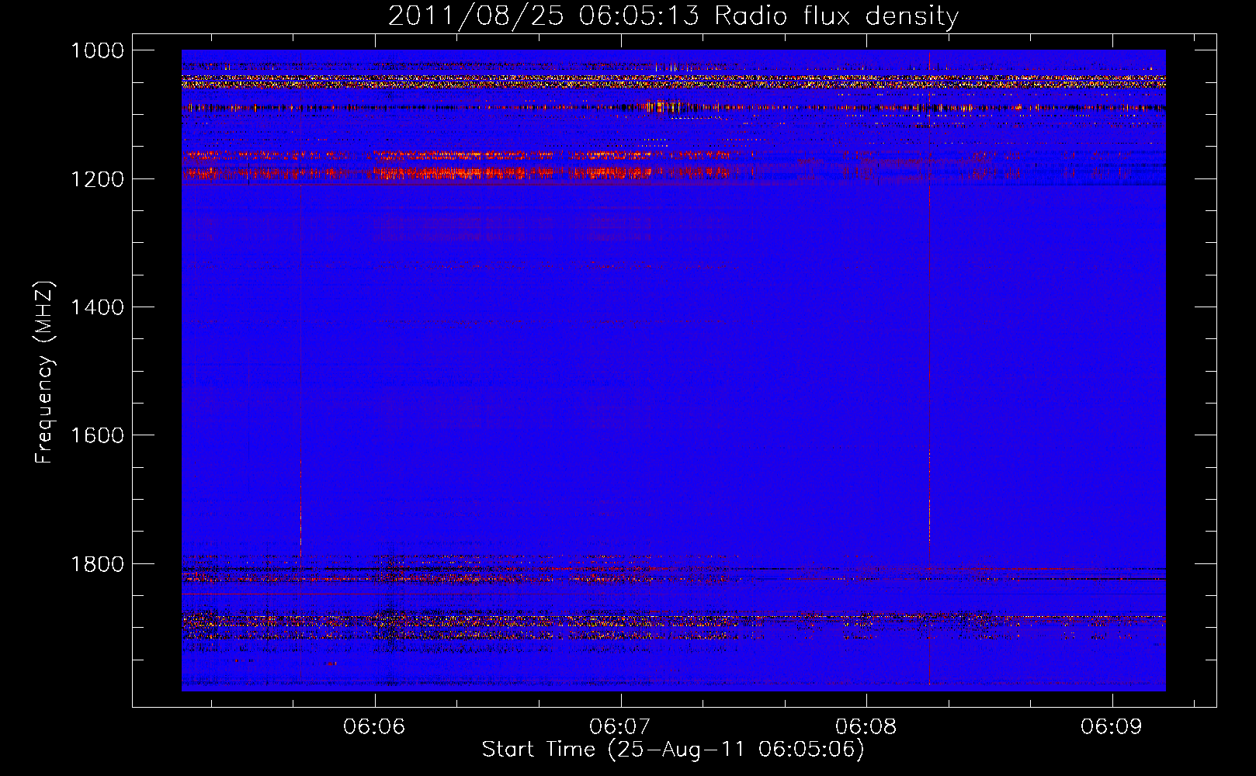This screenshot has width=1256, height=776.
Task: Click the 06:06 time tick label
Action: click(375, 727)
